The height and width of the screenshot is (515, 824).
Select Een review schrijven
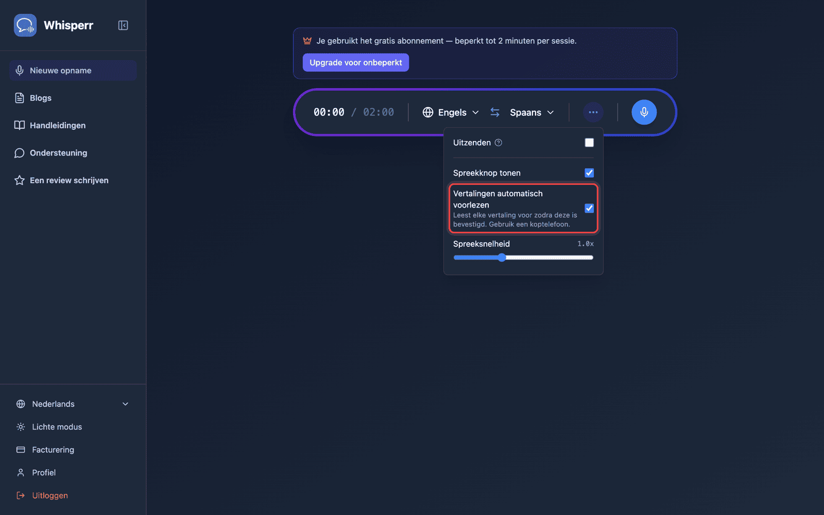73,180
